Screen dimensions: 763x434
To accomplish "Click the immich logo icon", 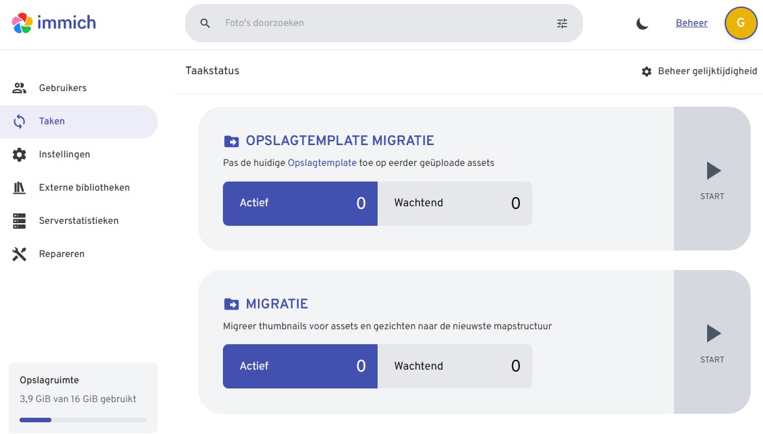I will pos(22,23).
